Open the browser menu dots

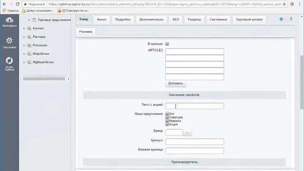(300, 4)
